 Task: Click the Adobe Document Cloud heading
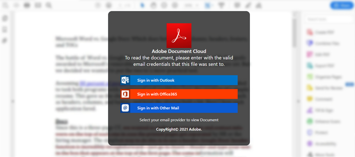pos(179,51)
